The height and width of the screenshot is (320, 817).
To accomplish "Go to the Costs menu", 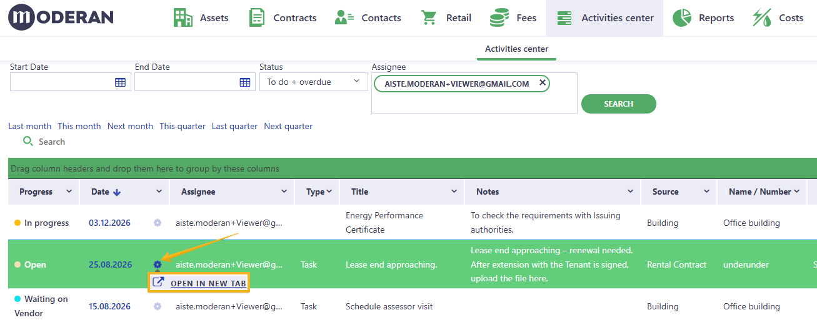I will pyautogui.click(x=778, y=18).
